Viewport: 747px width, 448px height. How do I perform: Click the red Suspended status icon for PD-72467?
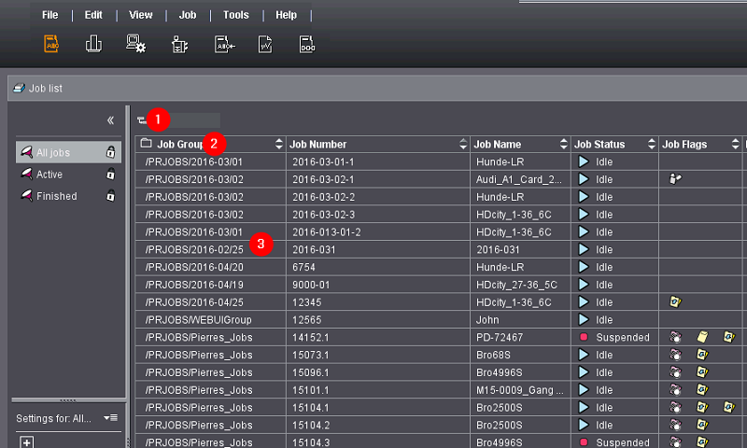pos(584,337)
